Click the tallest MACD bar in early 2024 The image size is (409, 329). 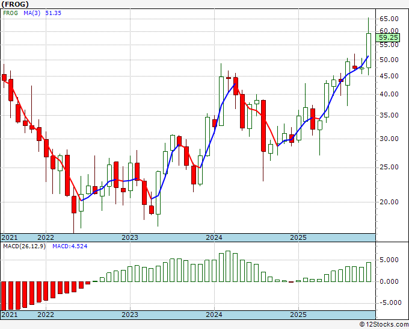tap(228, 266)
